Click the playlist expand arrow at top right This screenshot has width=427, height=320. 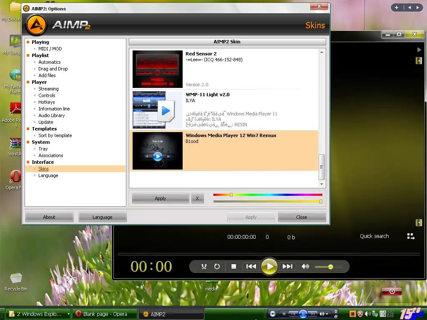point(419,50)
